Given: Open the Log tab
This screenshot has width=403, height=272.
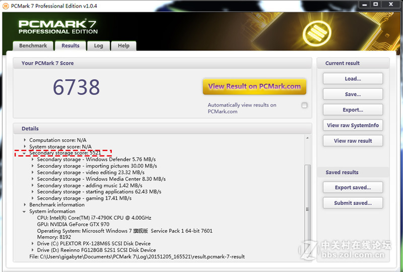Looking at the screenshot, I should click(x=98, y=45).
